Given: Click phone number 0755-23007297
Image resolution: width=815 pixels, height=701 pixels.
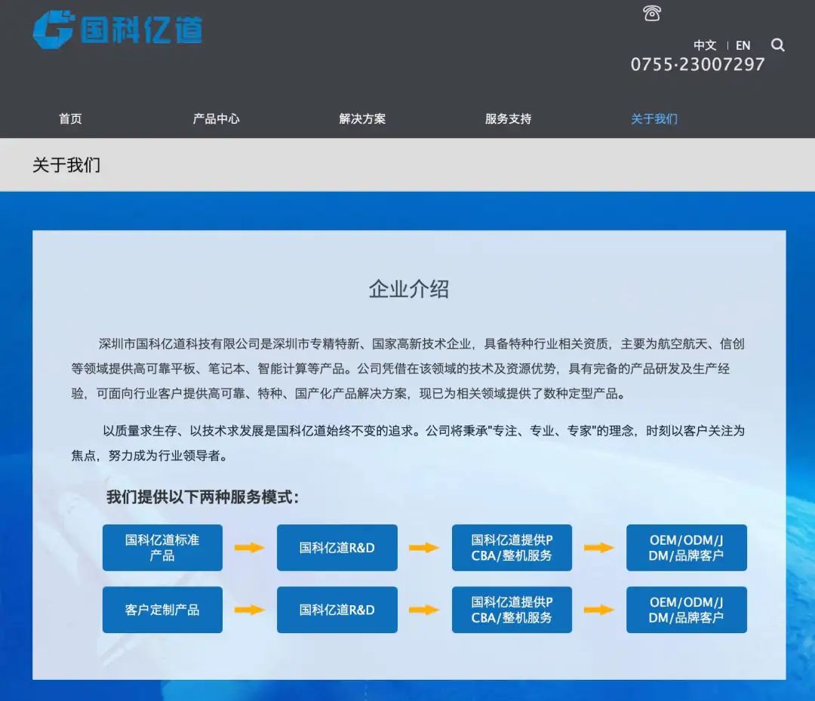Looking at the screenshot, I should pos(697,64).
